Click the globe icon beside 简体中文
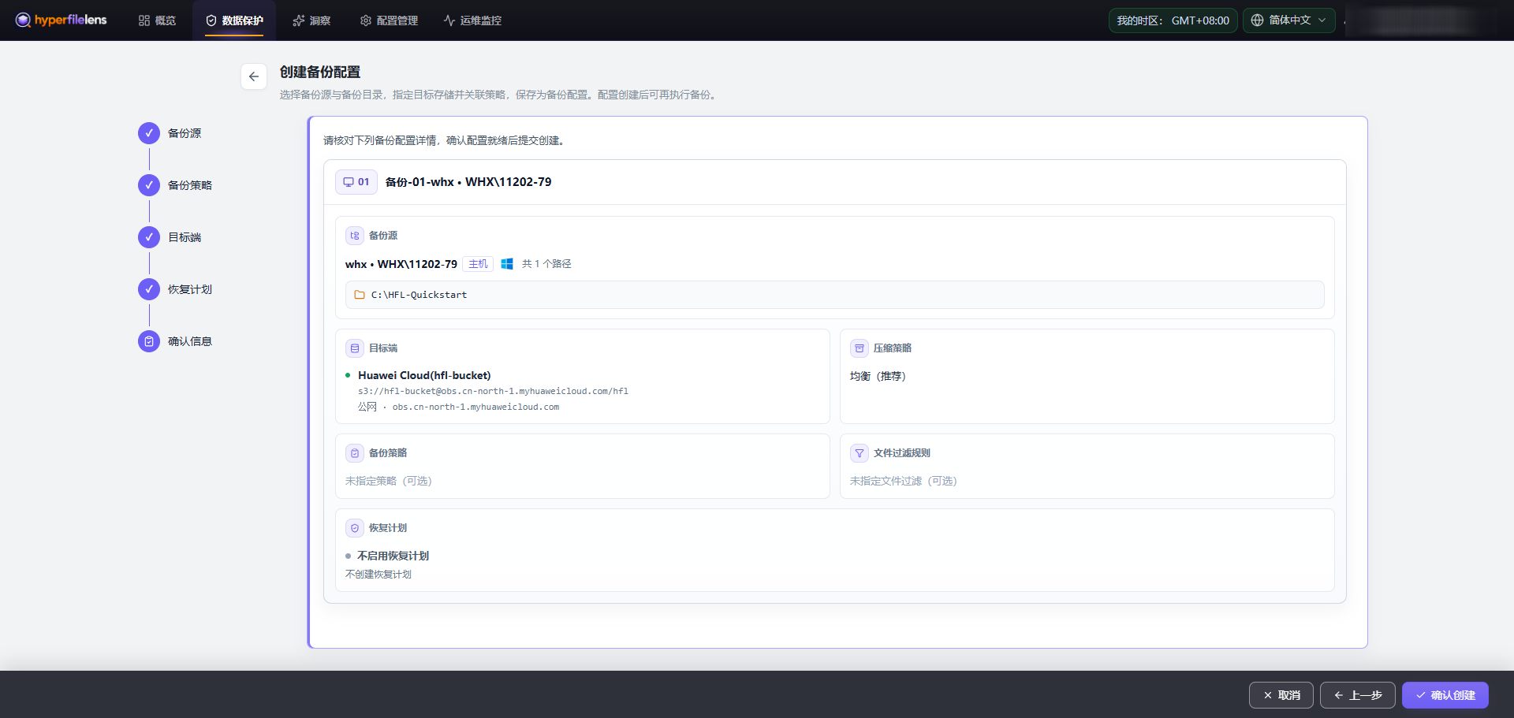 point(1257,20)
